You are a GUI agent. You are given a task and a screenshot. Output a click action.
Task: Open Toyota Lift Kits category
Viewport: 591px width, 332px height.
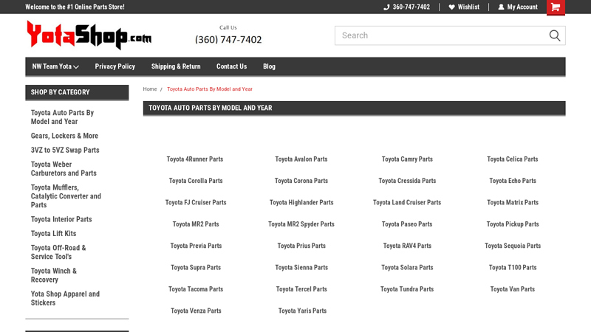pyautogui.click(x=53, y=234)
